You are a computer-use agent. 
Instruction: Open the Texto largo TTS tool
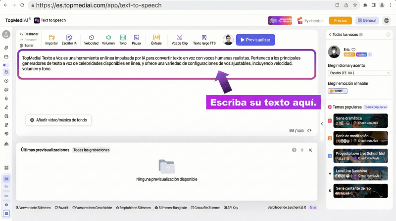pyautogui.click(x=204, y=40)
